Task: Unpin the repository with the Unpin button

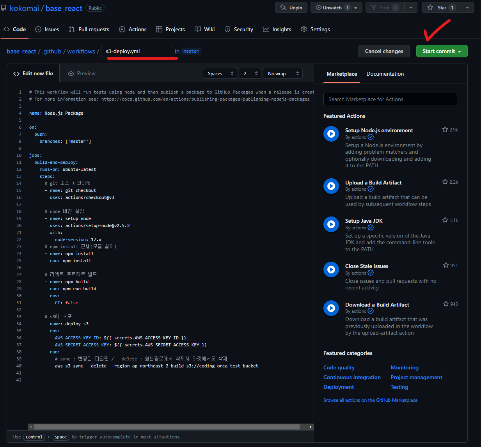Action: click(291, 7)
